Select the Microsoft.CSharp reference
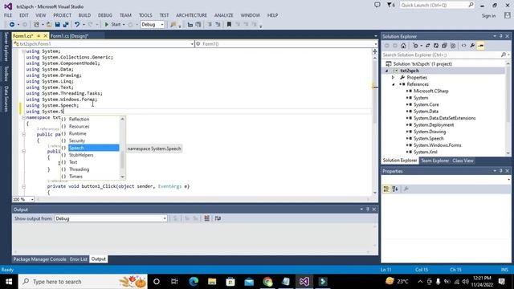514x289 pixels. tap(430, 91)
